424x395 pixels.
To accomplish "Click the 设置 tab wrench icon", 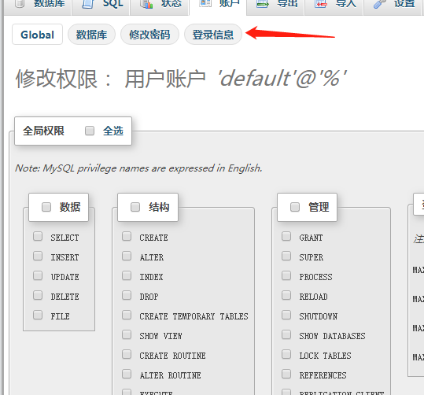I will 380,4.
